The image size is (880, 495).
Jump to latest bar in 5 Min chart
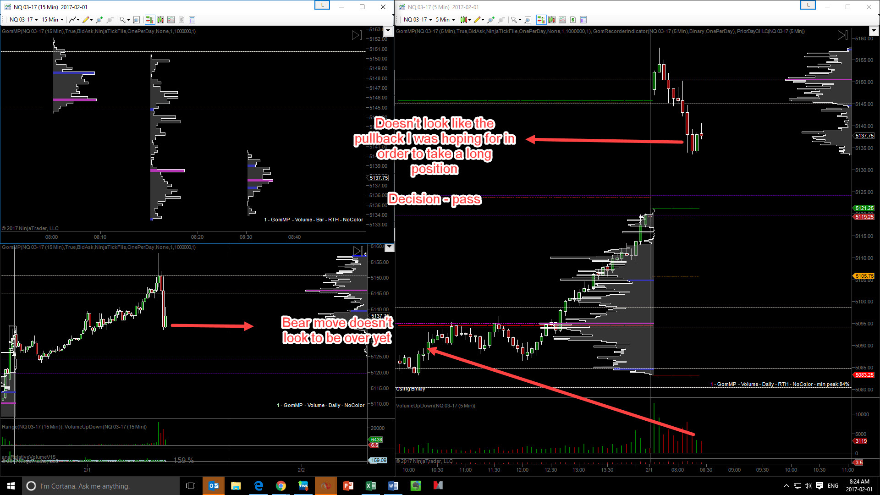[x=842, y=35]
